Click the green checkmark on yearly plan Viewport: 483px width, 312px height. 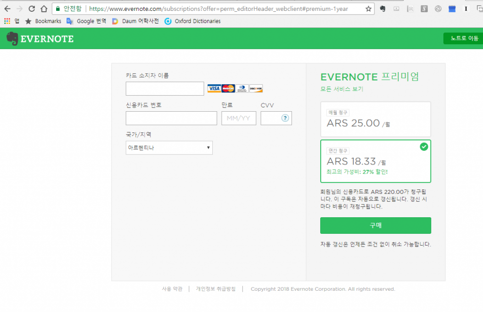tap(424, 147)
